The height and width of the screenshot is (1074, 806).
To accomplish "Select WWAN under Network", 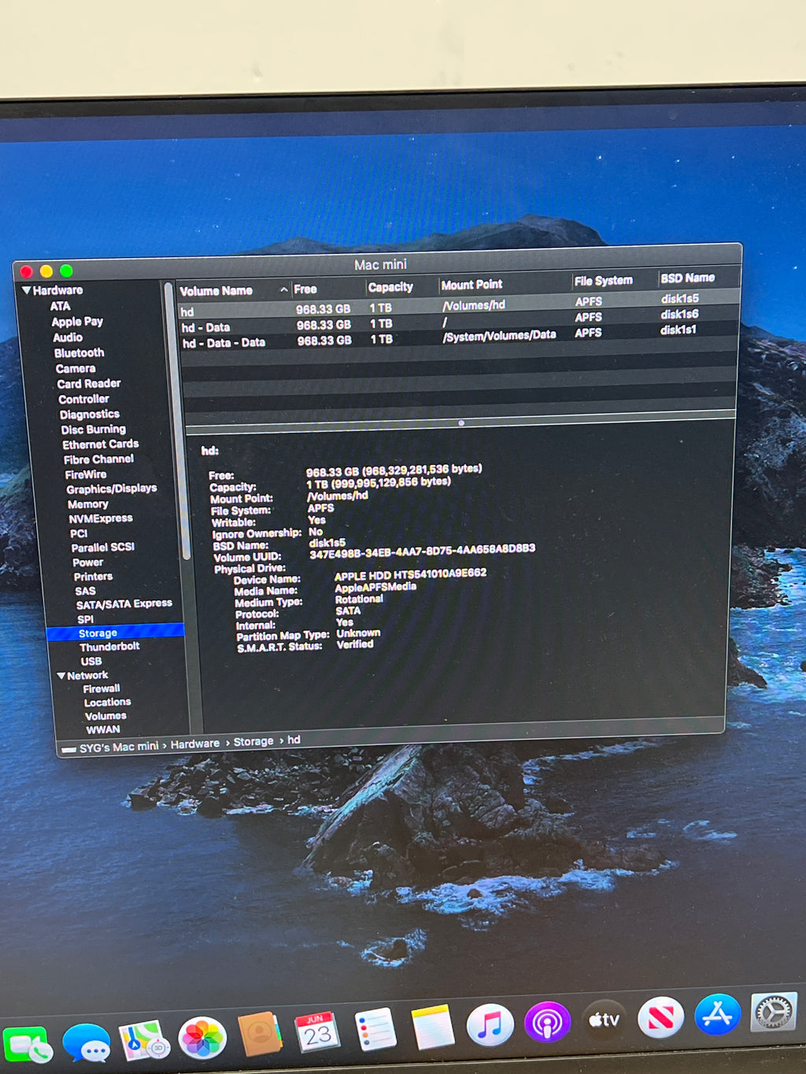I will point(102,729).
